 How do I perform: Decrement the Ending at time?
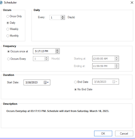pyautogui.click(x=116, y=67)
